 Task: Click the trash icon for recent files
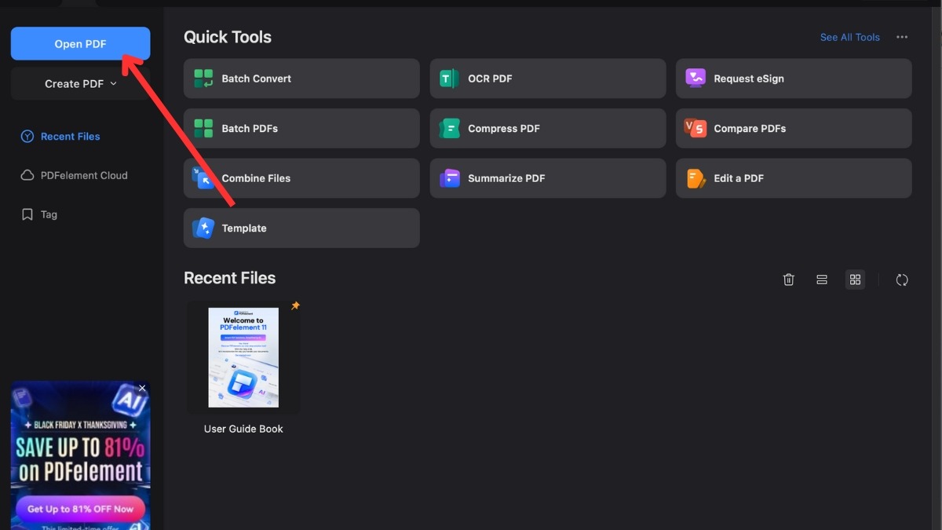point(789,280)
